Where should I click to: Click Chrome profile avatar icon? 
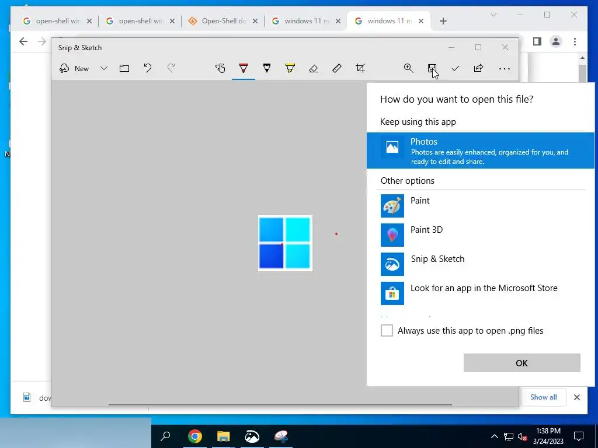(x=556, y=41)
